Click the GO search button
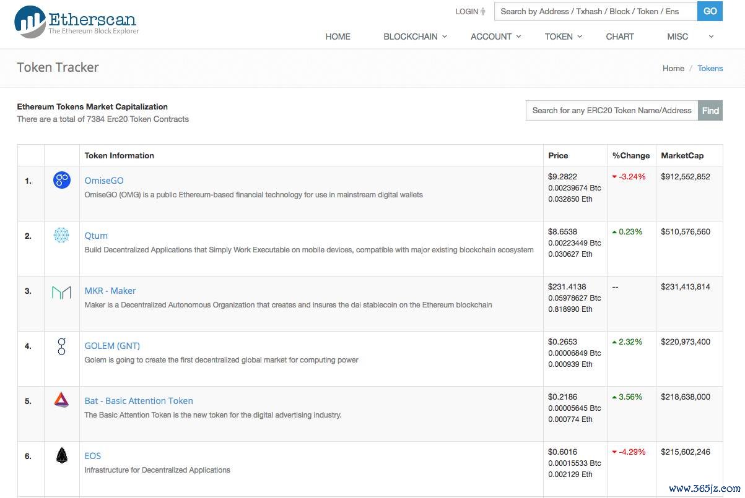The height and width of the screenshot is (498, 745). [710, 11]
